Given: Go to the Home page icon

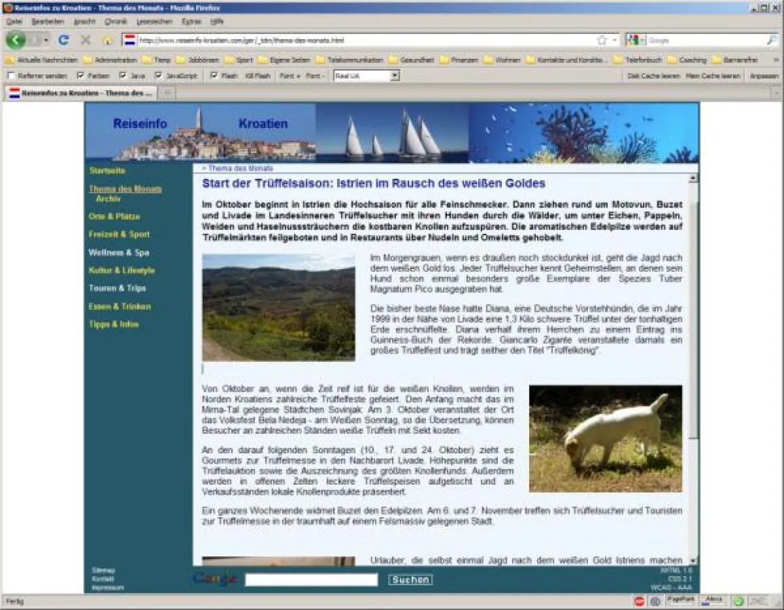Looking at the screenshot, I should (106, 40).
